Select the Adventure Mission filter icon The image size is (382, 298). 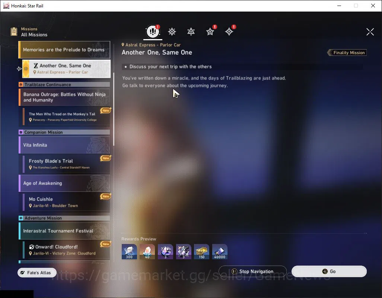(229, 32)
